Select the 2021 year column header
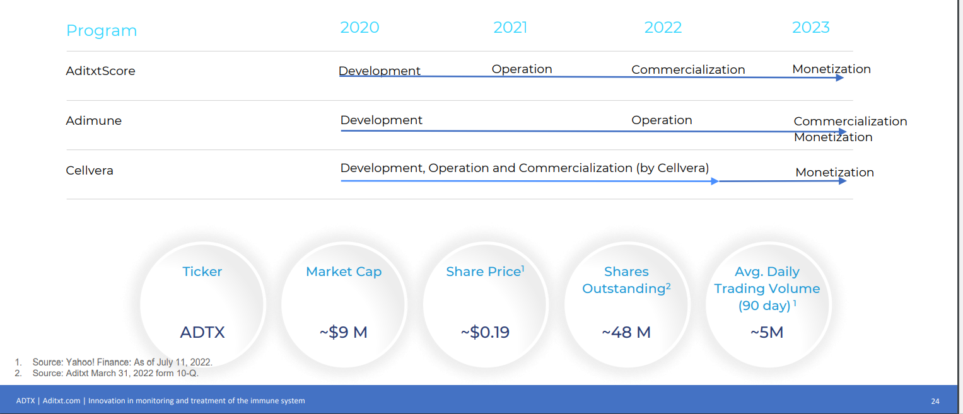Viewport: 963px width, 414px height. tap(510, 28)
